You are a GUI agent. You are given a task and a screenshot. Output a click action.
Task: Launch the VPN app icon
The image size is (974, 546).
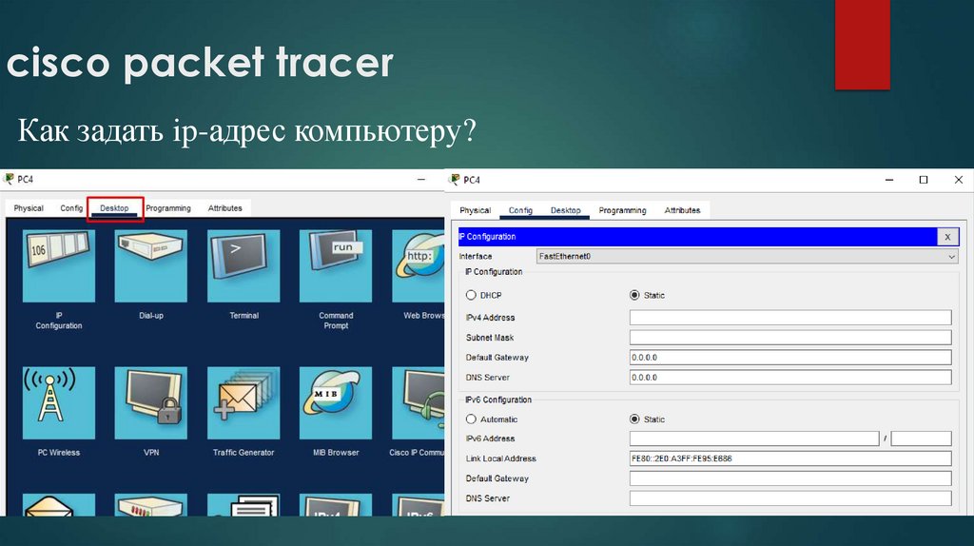(x=151, y=402)
